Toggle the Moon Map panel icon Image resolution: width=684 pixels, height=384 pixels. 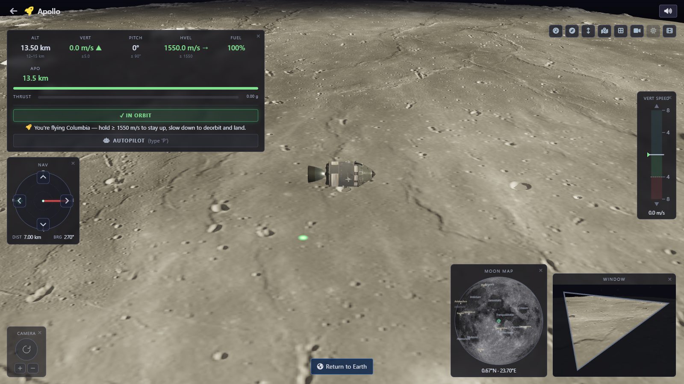(604, 31)
